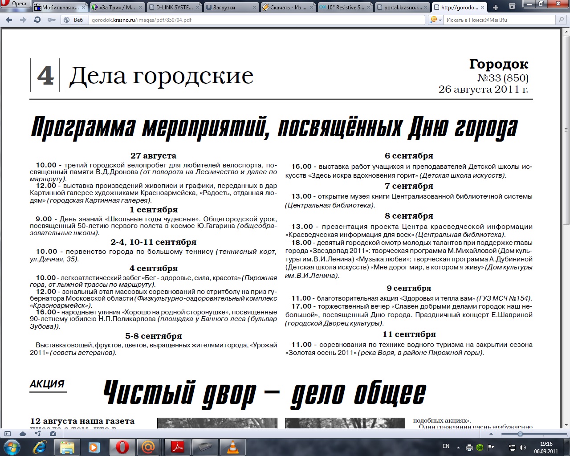Viewport: 570px width, 456px height.
Task: Switch to the Загрузки tab
Action: tap(232, 8)
